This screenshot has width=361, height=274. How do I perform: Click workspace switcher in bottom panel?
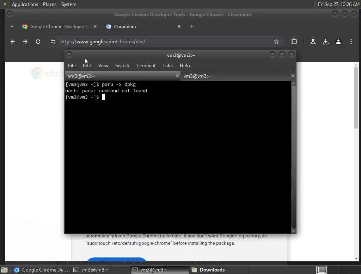pyautogui.click(x=322, y=270)
